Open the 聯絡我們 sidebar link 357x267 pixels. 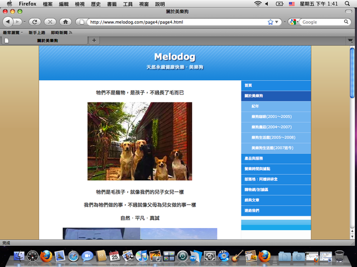252,211
